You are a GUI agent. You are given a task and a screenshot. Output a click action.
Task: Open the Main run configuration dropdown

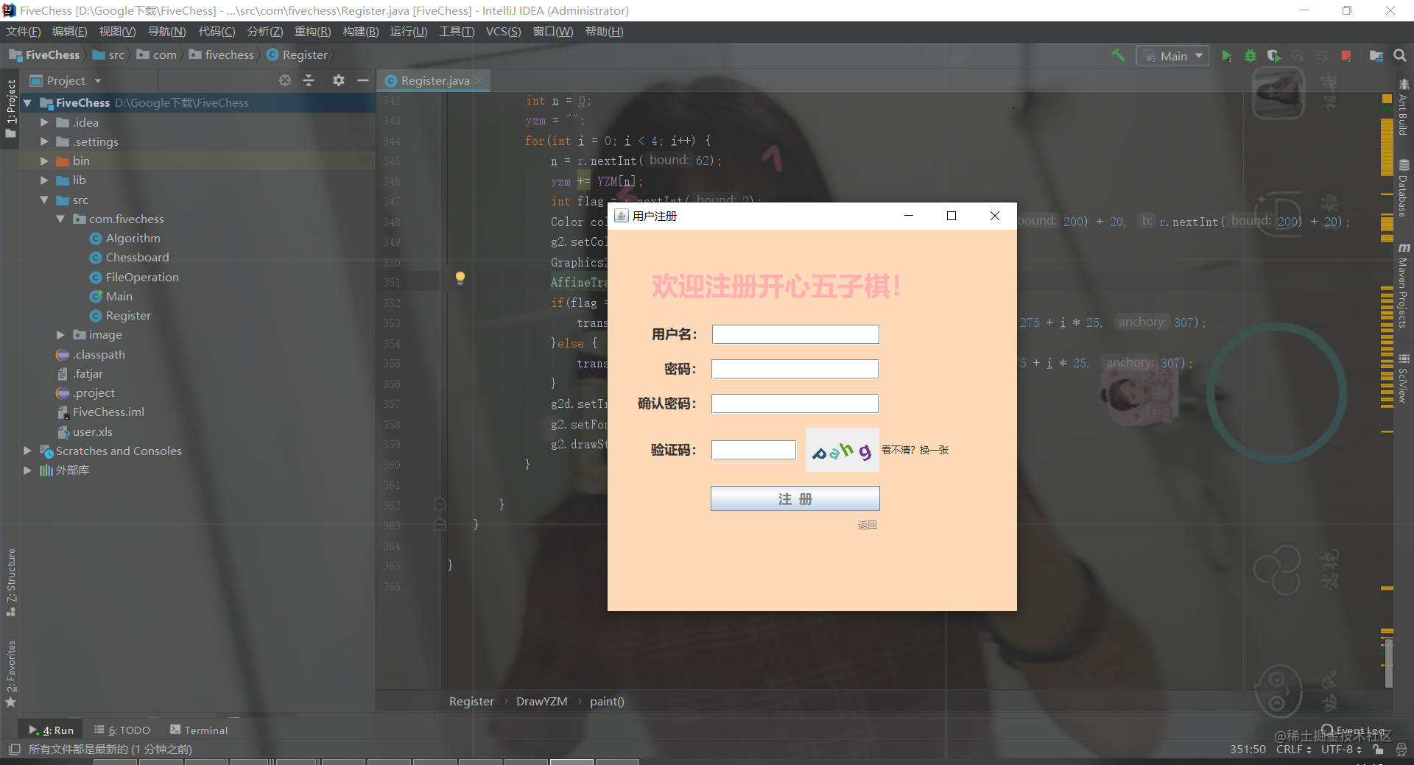point(1172,56)
